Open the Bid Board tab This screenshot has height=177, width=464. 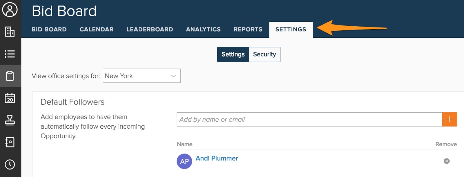[x=49, y=30]
